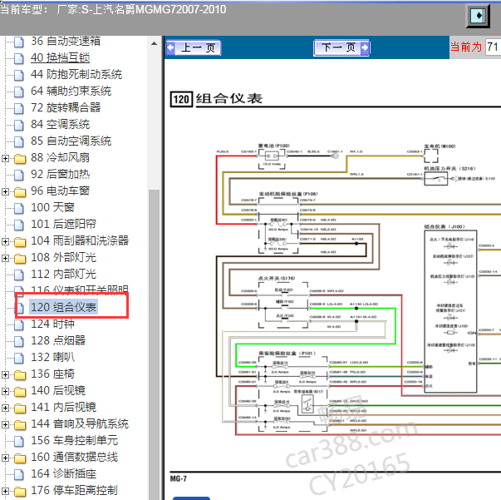Expand the 96 电动车窗 folder
This screenshot has width=501, height=500.
pos(5,191)
